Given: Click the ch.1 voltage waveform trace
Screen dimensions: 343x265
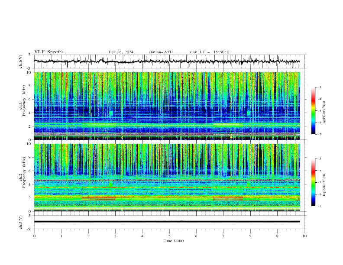Looking at the screenshot, I should coord(167,61).
